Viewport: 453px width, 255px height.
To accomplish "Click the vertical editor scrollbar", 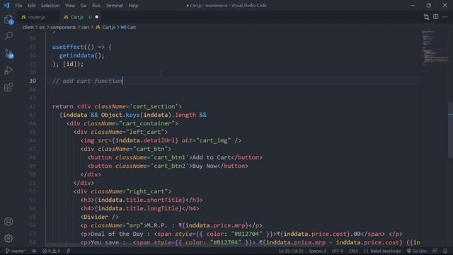I will 450,130.
